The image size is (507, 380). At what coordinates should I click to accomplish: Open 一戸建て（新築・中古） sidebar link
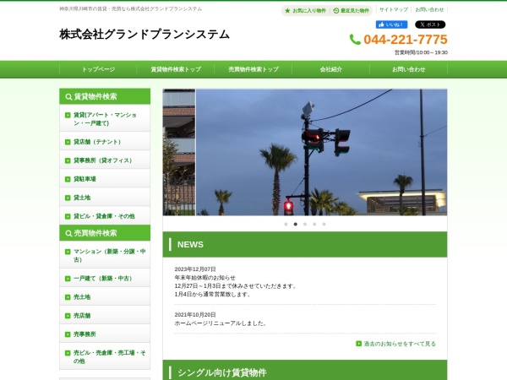point(105,279)
